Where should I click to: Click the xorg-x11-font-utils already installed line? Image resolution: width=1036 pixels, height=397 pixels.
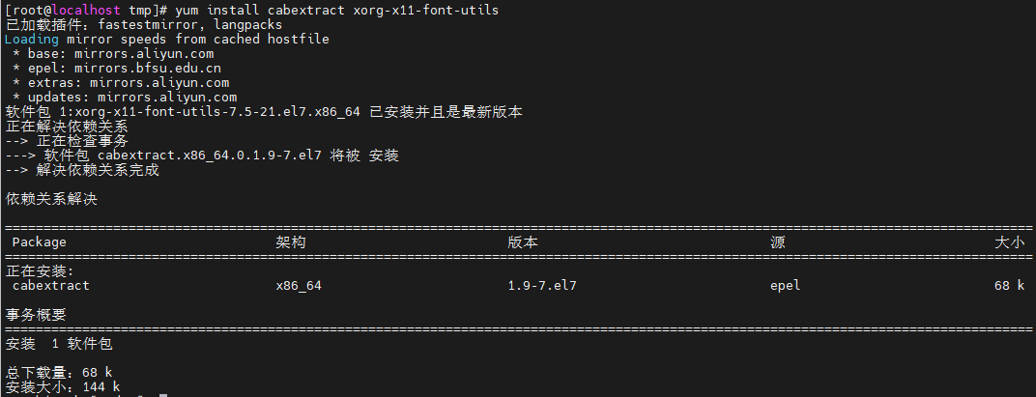click(264, 112)
